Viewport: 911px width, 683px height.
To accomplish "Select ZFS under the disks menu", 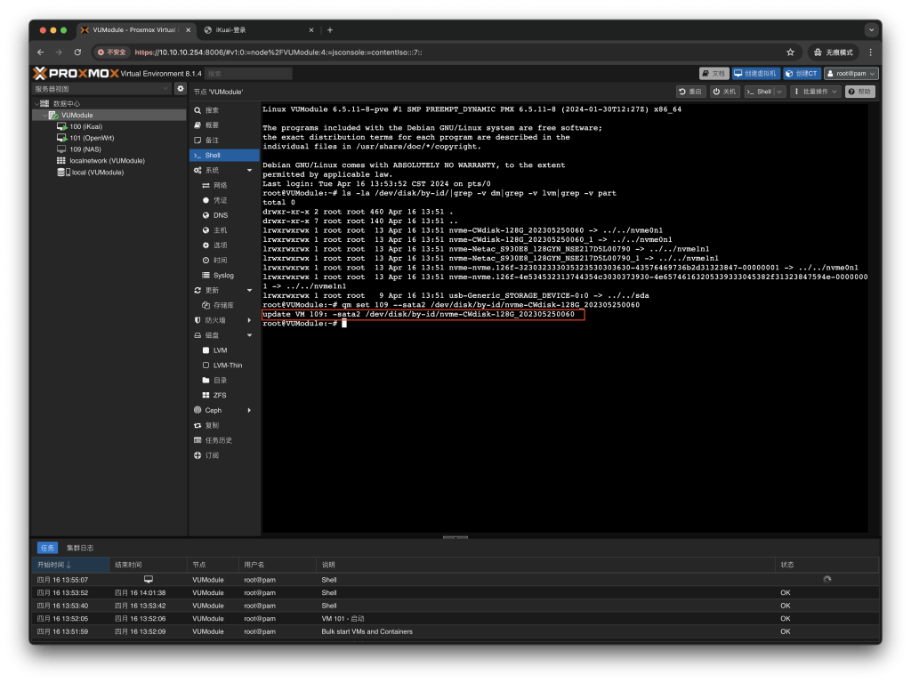I will click(219, 395).
